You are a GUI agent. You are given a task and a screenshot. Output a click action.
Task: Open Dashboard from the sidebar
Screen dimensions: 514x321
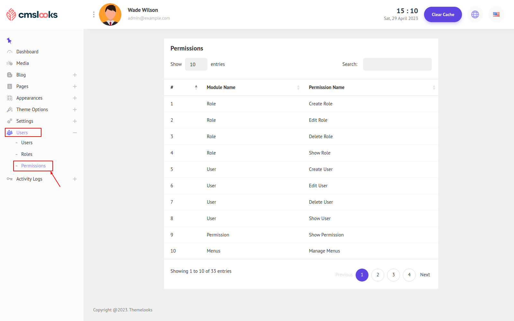click(27, 52)
